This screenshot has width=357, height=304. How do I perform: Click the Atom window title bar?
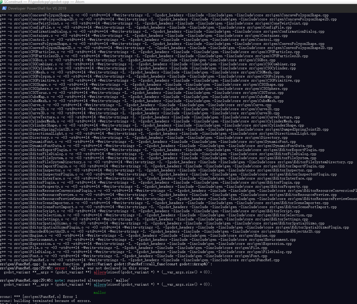click(175, 2)
